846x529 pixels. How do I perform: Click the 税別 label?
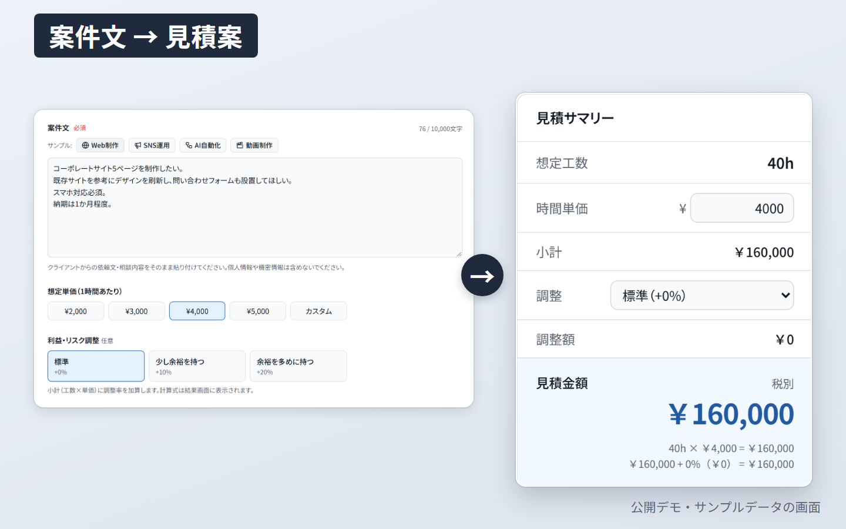[783, 384]
